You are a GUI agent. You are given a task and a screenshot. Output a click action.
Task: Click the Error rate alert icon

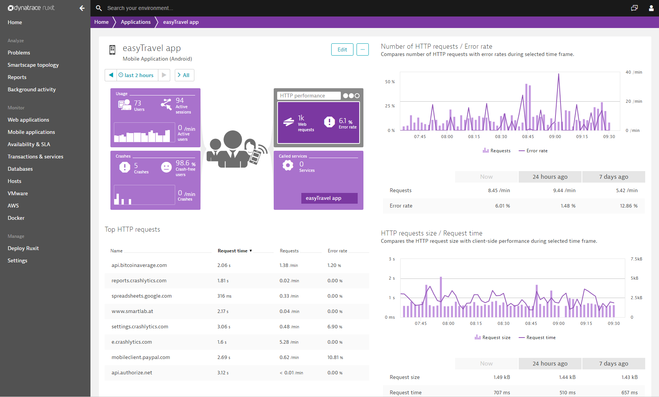coord(329,122)
